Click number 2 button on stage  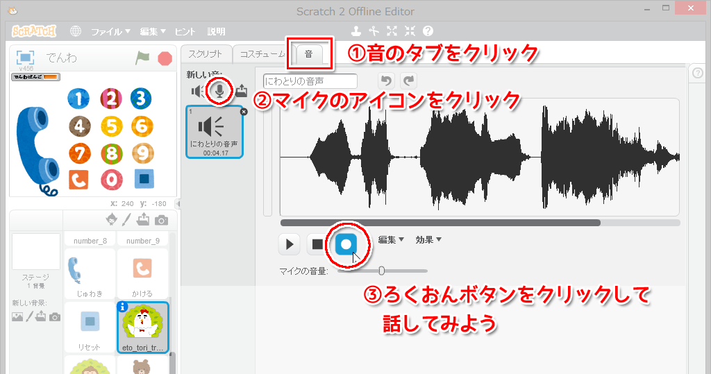[x=111, y=99]
